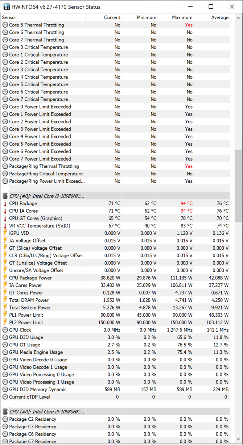
Task: Click the icon for Package C2 Residency
Action: click(x=5, y=419)
